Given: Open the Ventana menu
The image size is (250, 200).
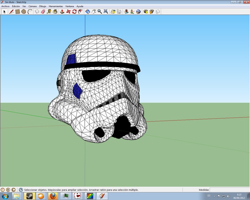Looking at the screenshot, I should point(69,6).
